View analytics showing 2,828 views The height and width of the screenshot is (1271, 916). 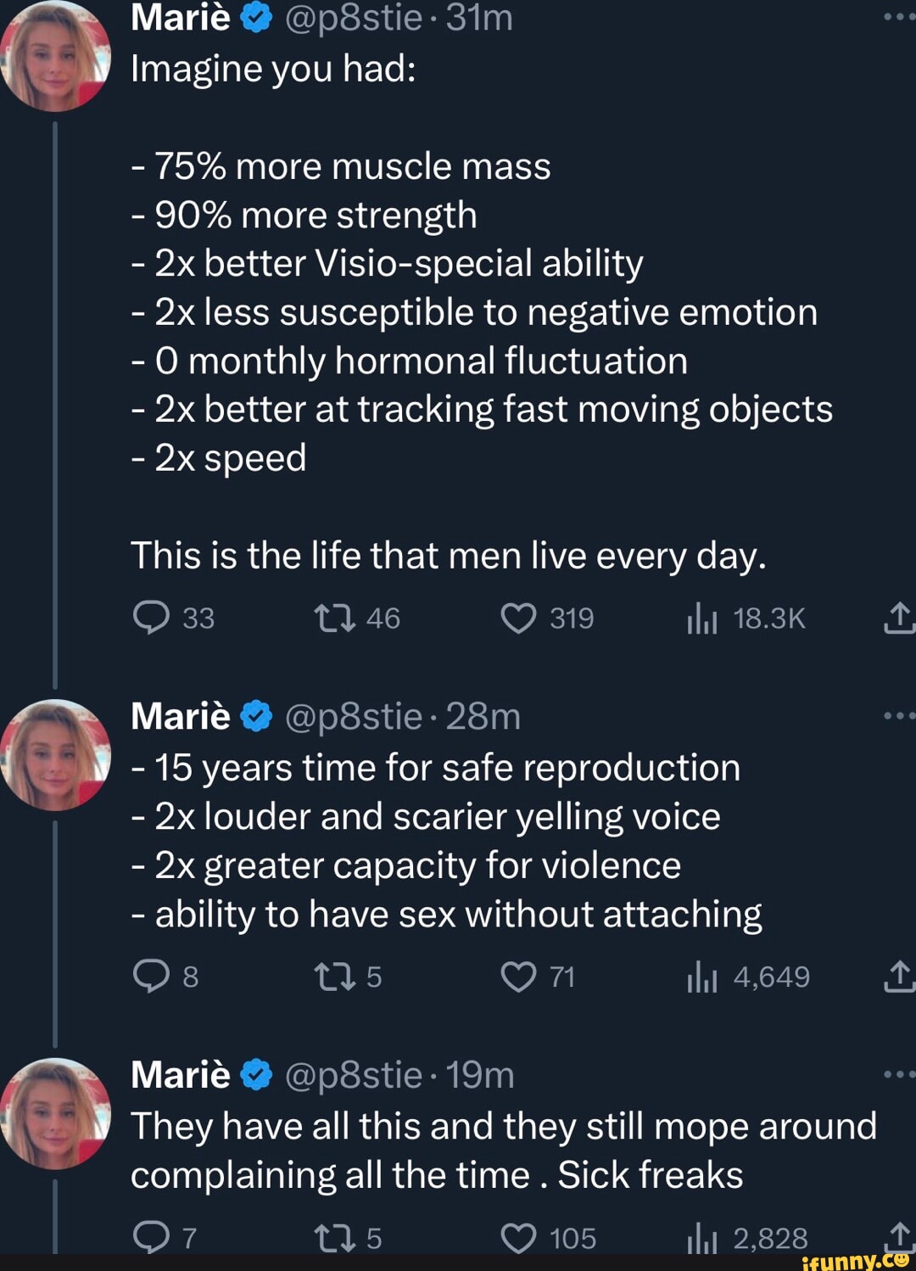(702, 1240)
